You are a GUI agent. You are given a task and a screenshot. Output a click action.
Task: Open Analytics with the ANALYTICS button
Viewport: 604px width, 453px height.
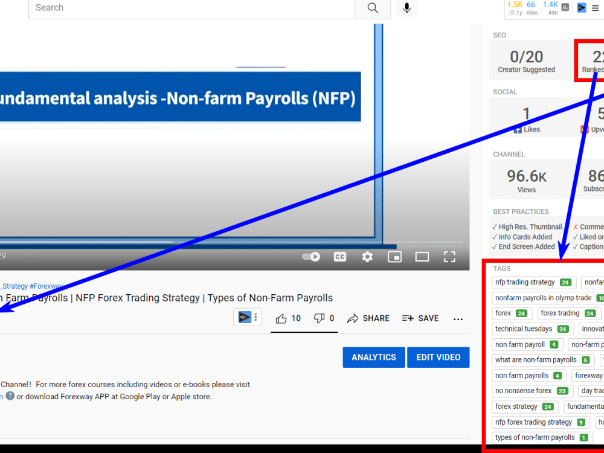pos(373,357)
